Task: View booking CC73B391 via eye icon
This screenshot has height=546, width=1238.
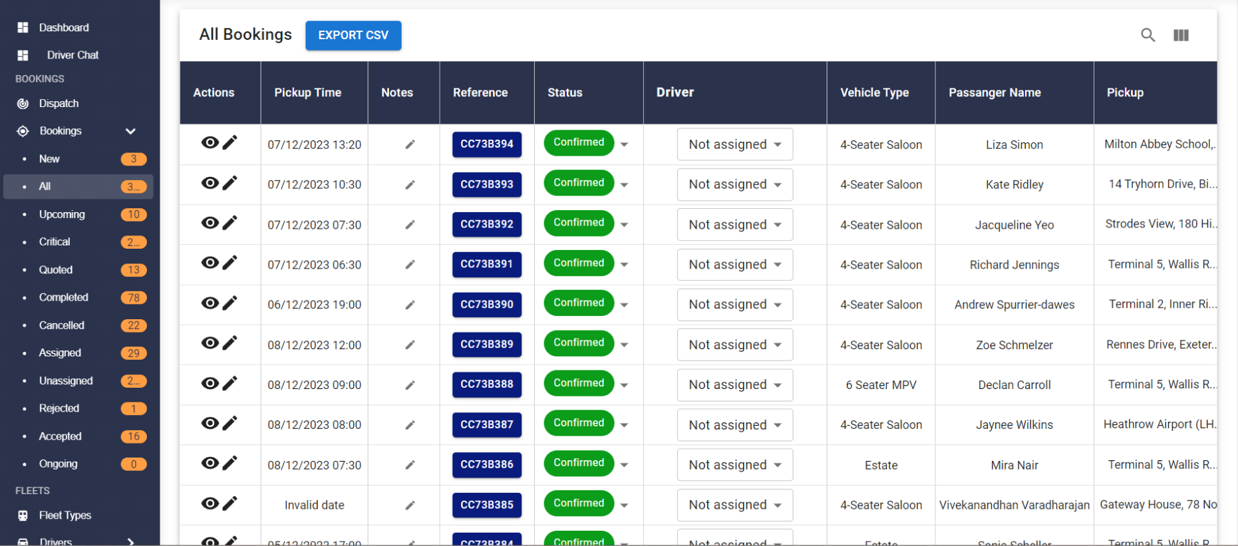Action: 210,263
